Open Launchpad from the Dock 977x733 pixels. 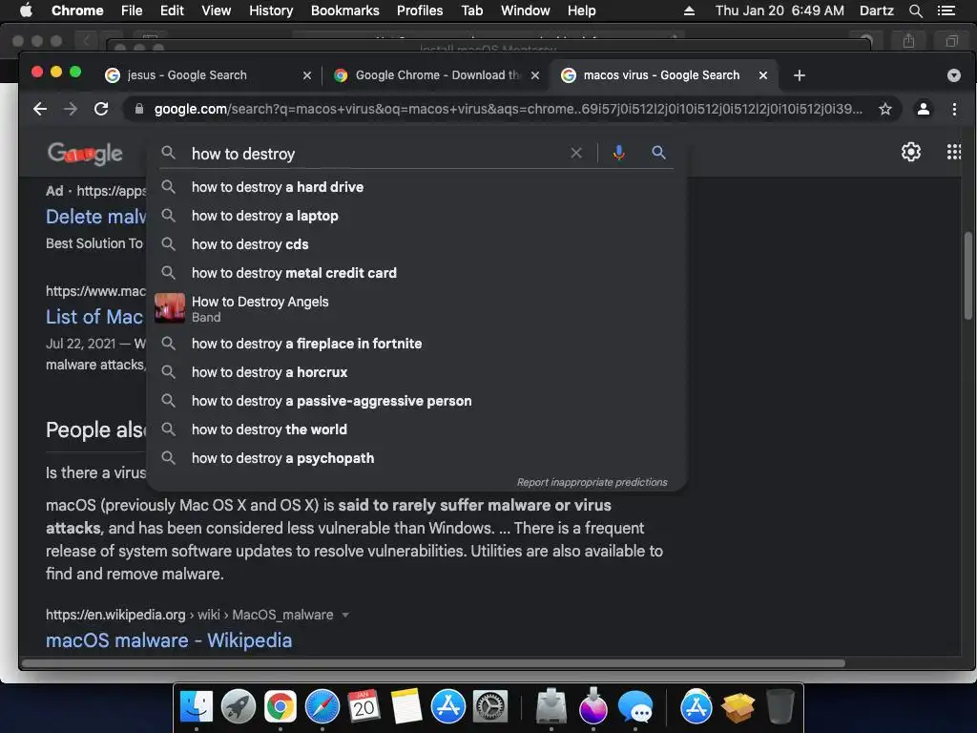click(239, 707)
